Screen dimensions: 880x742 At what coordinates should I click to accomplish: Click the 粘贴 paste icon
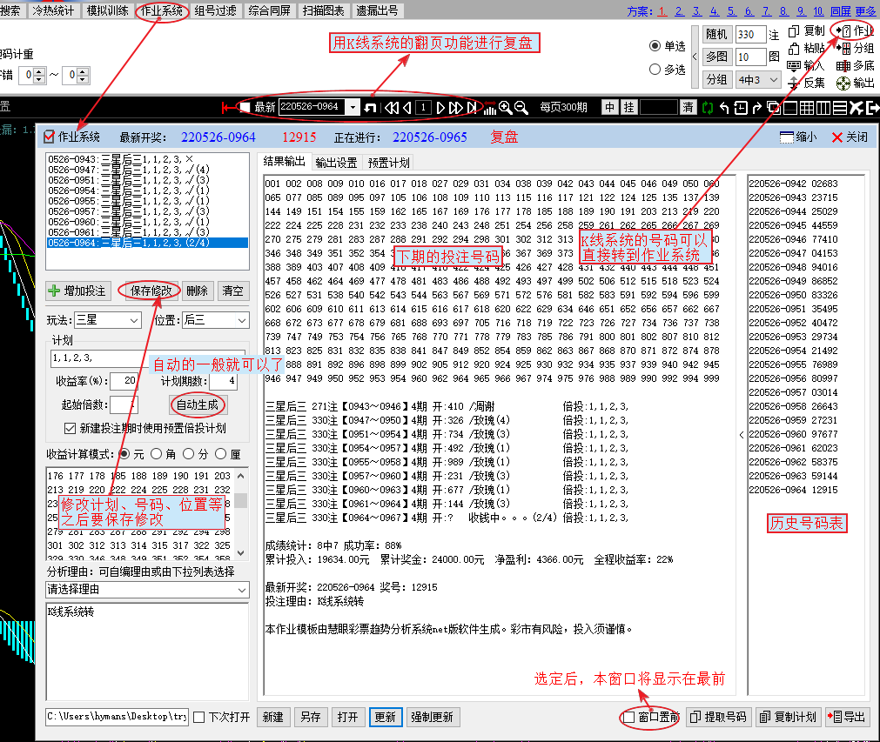pos(794,49)
